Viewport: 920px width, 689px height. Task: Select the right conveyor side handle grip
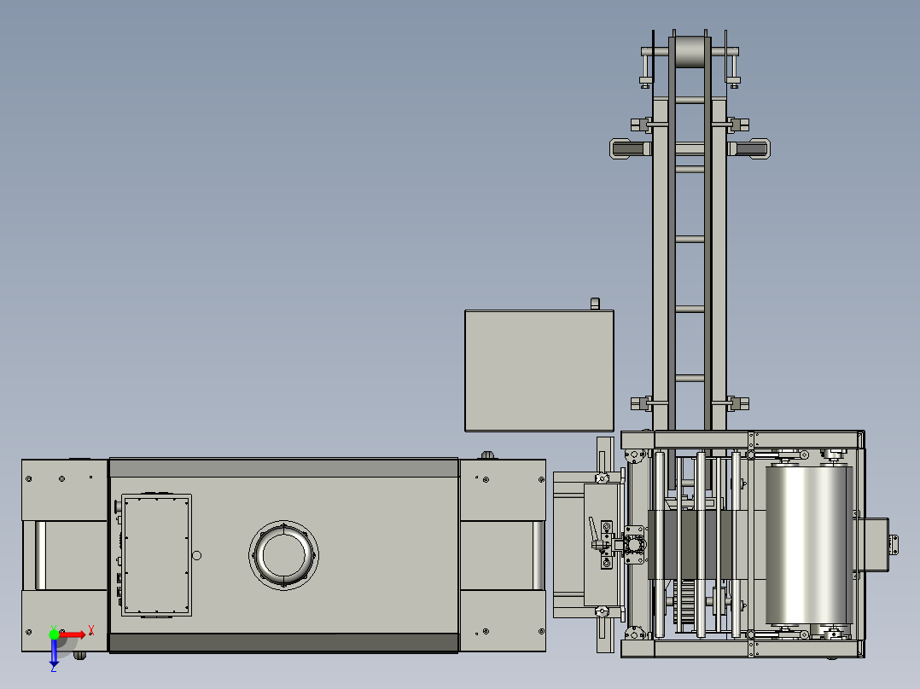coord(749,149)
